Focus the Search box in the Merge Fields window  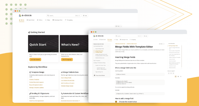129,36
